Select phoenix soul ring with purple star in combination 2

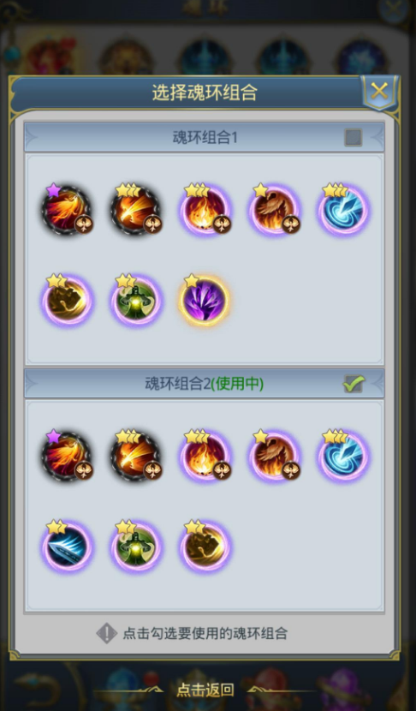click(67, 457)
